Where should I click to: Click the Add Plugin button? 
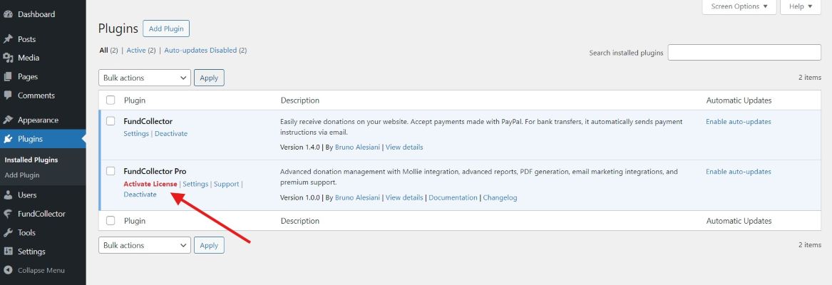pos(166,28)
